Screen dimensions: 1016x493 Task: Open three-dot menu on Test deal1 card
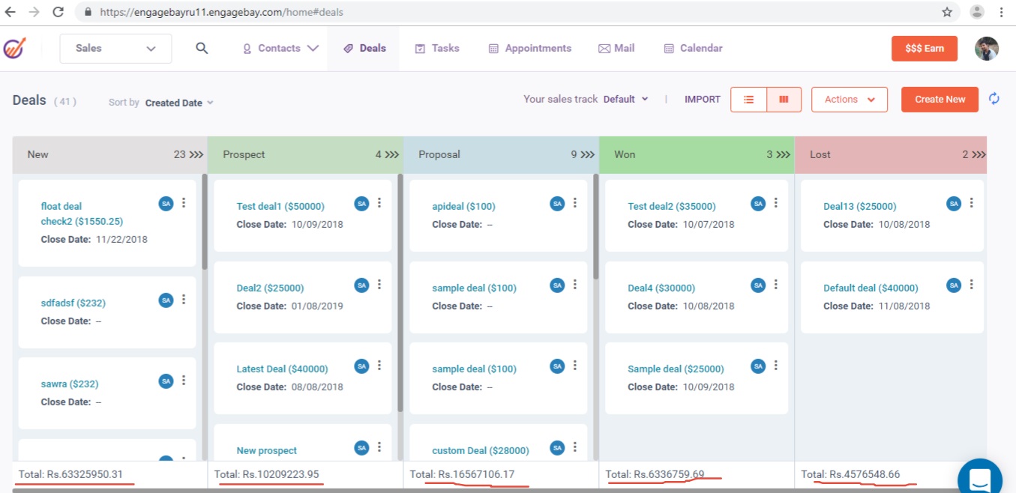pyautogui.click(x=379, y=203)
